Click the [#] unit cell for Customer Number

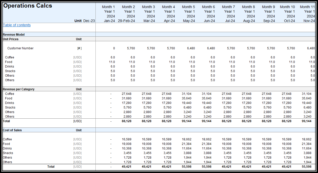point(79,48)
